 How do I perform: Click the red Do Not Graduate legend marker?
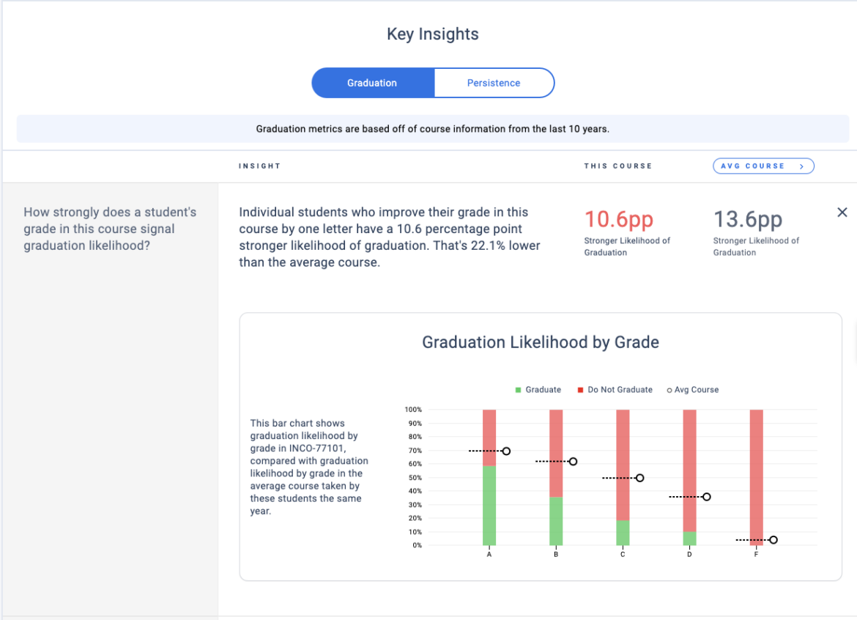579,390
